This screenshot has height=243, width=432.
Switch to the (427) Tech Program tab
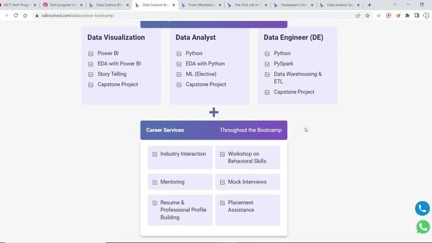[16, 5]
